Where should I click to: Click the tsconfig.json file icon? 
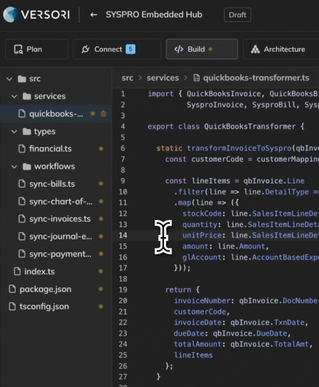(12, 307)
